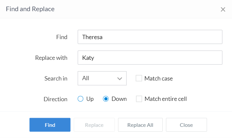The height and width of the screenshot is (138, 232).
Task: Click the Replace with field label
Action: click(51, 58)
